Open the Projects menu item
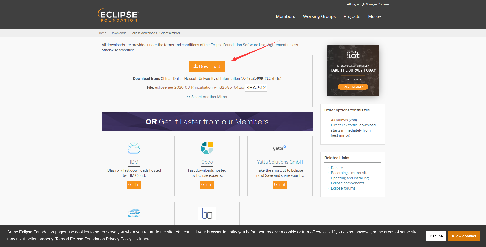The height and width of the screenshot is (247, 486). coord(352,16)
